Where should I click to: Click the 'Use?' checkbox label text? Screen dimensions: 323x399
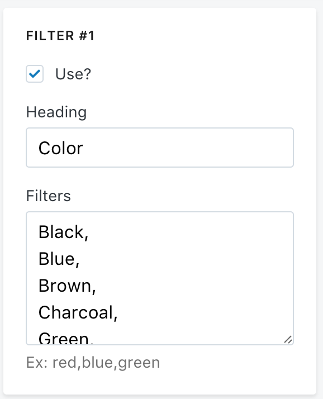click(x=73, y=74)
